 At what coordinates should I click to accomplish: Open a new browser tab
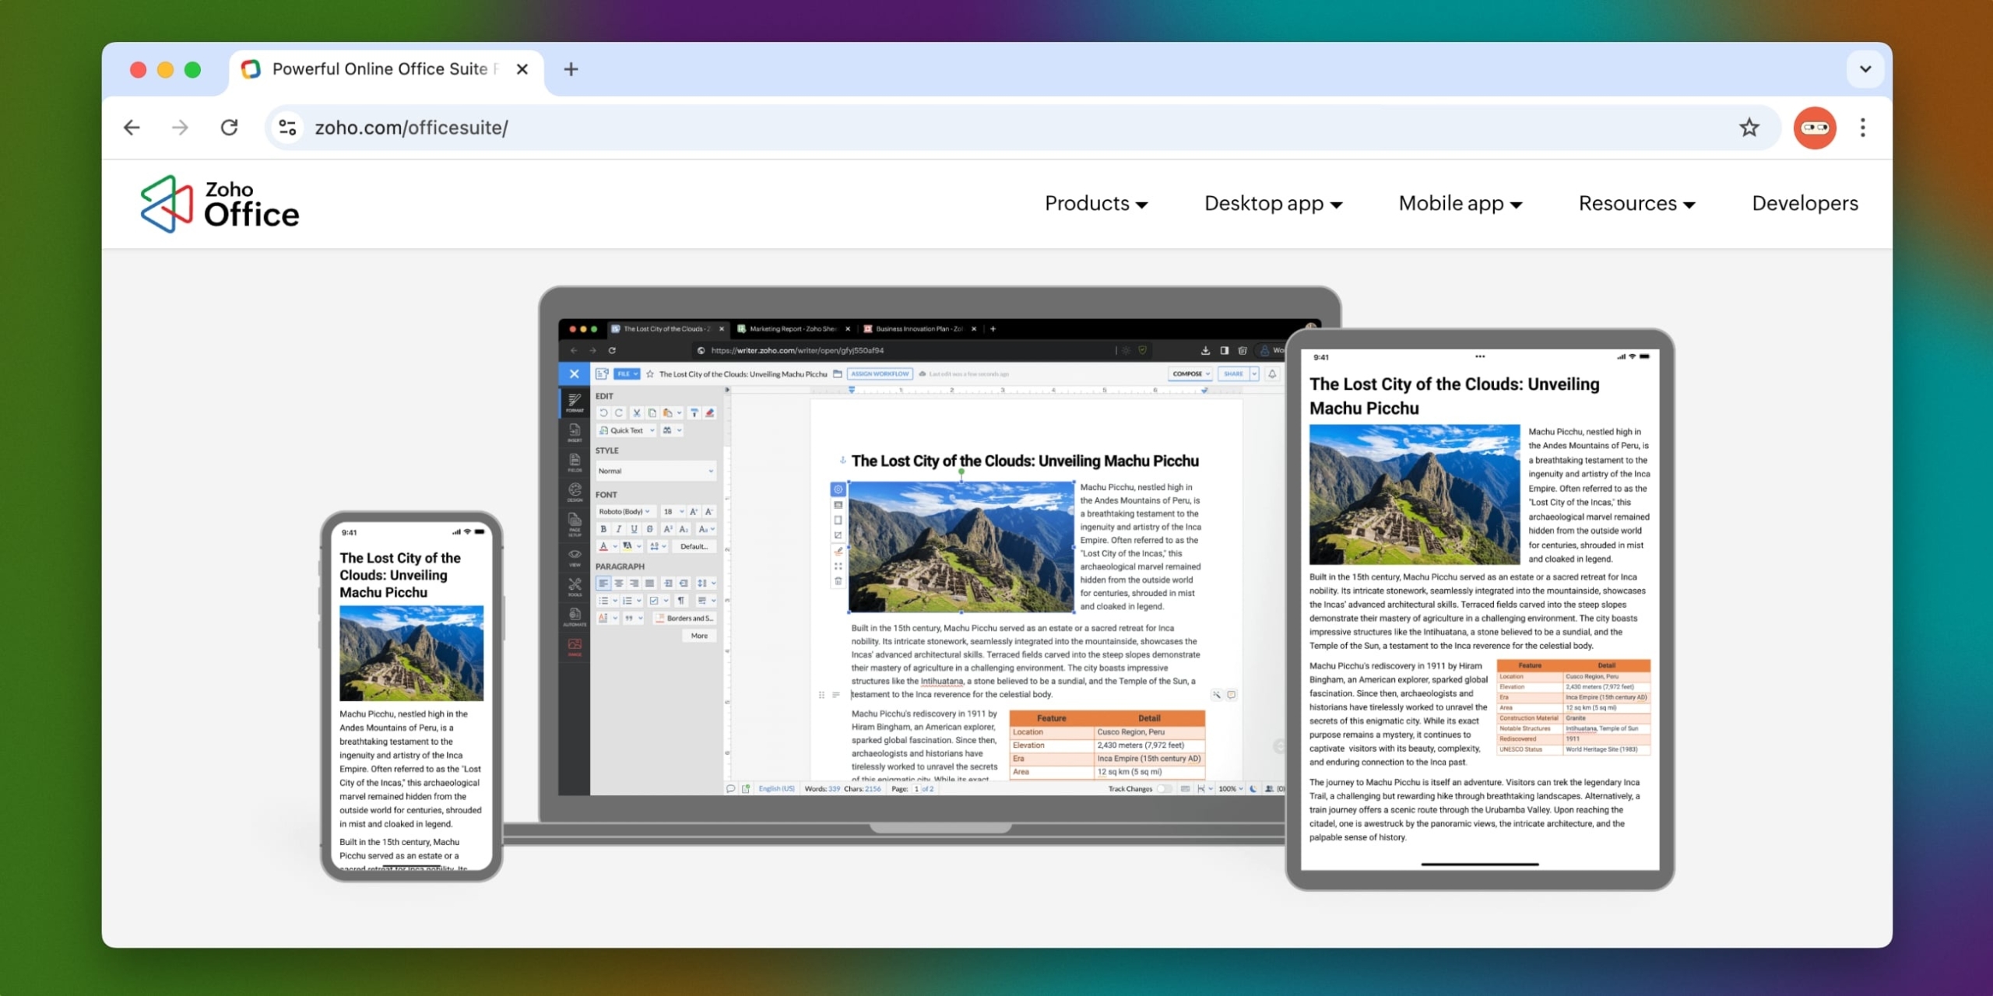571,69
